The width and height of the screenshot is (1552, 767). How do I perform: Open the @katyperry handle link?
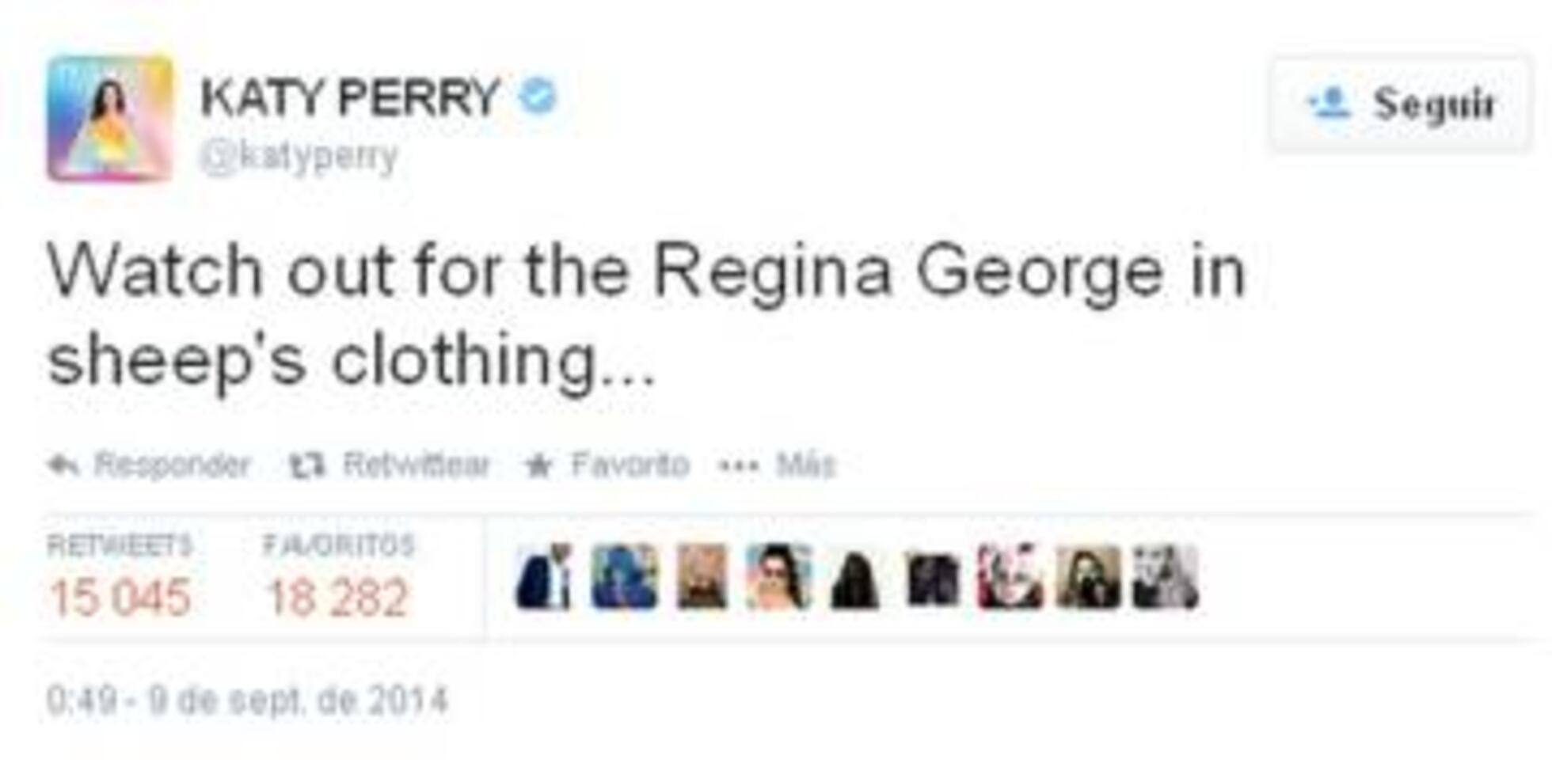(x=299, y=157)
